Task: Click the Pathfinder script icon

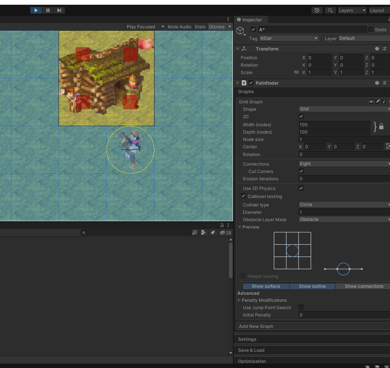Action: point(244,83)
